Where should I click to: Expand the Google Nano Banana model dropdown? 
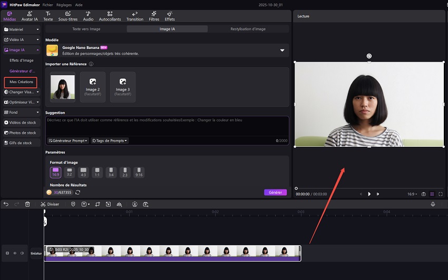point(282,51)
